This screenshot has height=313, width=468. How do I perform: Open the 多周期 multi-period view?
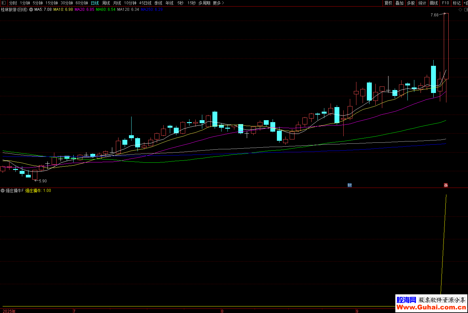tap(204, 3)
